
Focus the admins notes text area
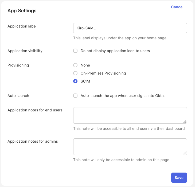click(x=130, y=147)
